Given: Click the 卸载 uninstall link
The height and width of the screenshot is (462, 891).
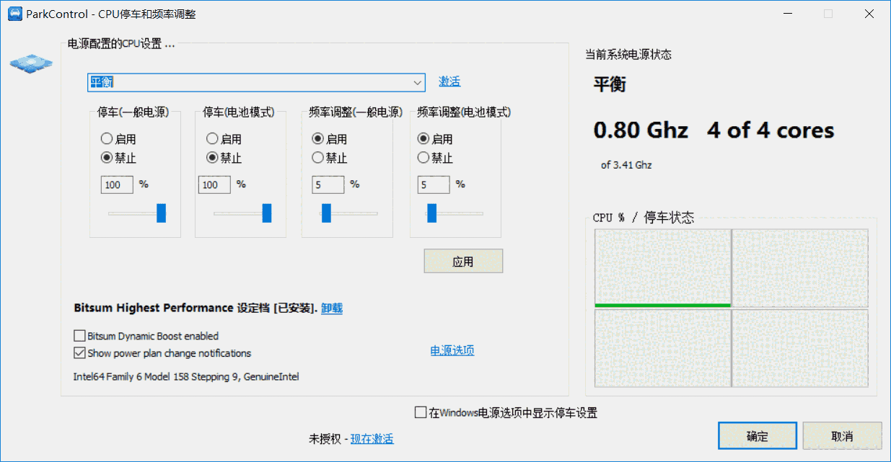Looking at the screenshot, I should point(332,308).
